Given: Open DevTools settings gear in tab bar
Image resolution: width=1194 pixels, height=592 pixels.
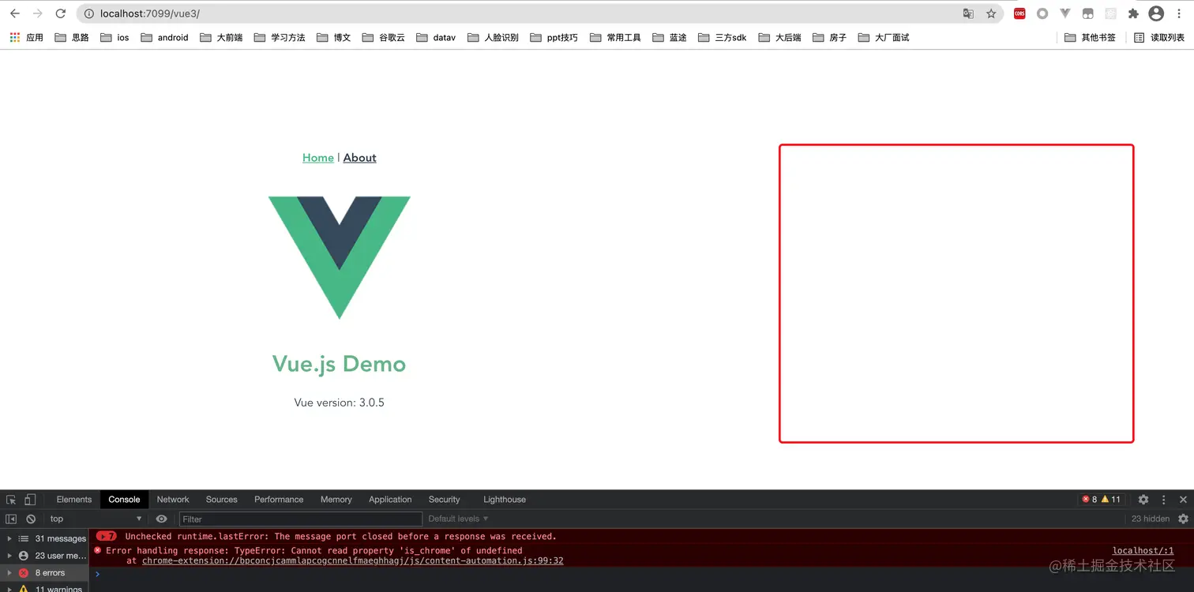Looking at the screenshot, I should 1143,500.
